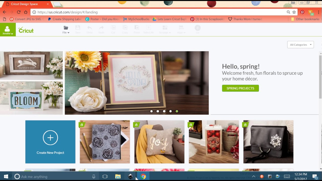The image size is (322, 181).
Task: Open Windows Start menu
Action: [6, 176]
